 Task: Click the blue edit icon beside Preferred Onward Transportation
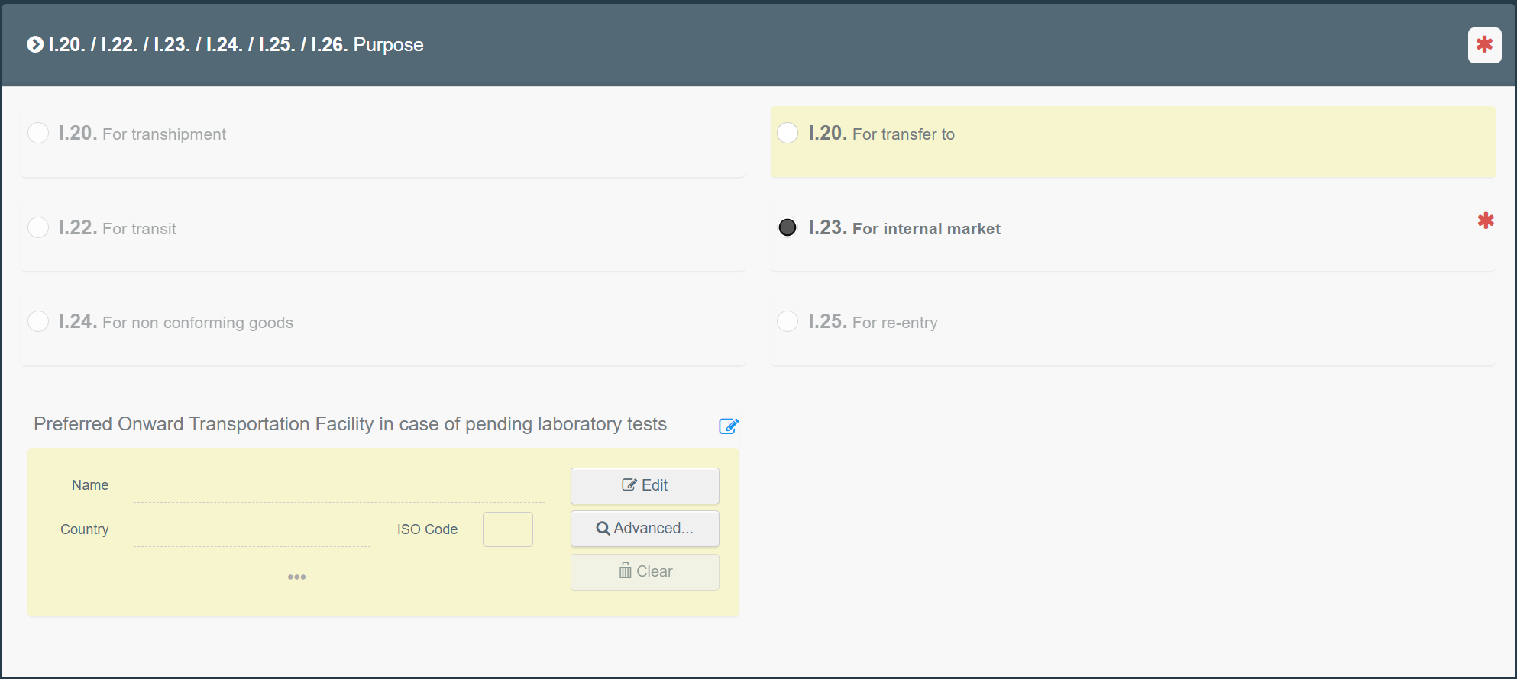(729, 426)
